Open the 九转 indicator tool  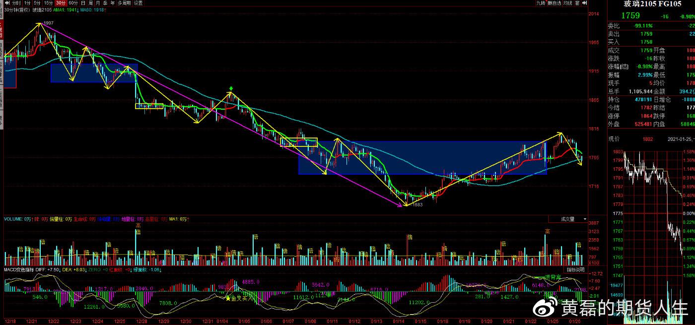(541, 3)
